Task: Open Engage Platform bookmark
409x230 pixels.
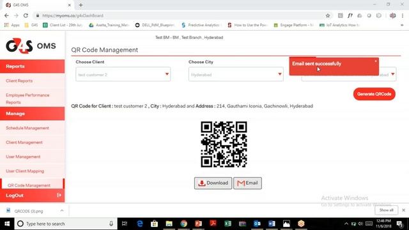Action: 293,25
